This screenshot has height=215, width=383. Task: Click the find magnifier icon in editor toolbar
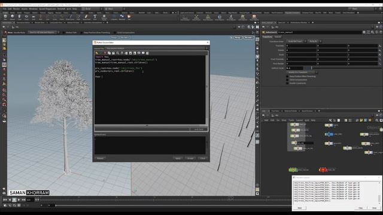(x=118, y=53)
